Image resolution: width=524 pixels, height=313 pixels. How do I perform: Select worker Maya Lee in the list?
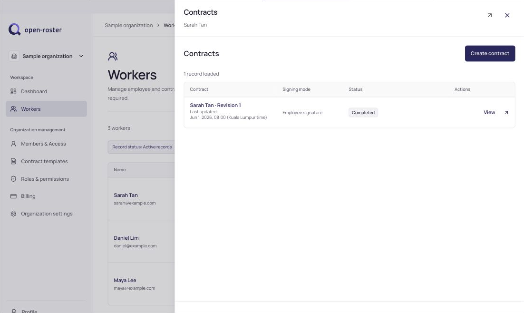[125, 280]
